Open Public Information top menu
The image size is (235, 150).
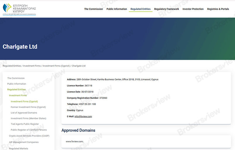point(117,9)
